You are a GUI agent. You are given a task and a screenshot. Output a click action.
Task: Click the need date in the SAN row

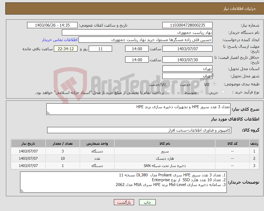pos(28,166)
